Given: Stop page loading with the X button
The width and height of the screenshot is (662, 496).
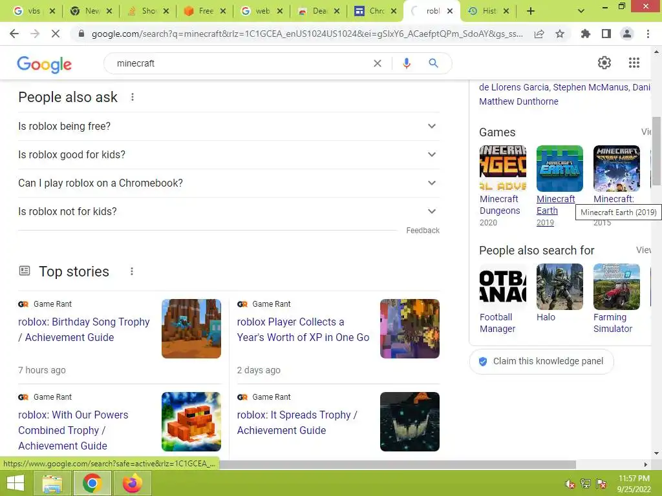Looking at the screenshot, I should pos(56,34).
